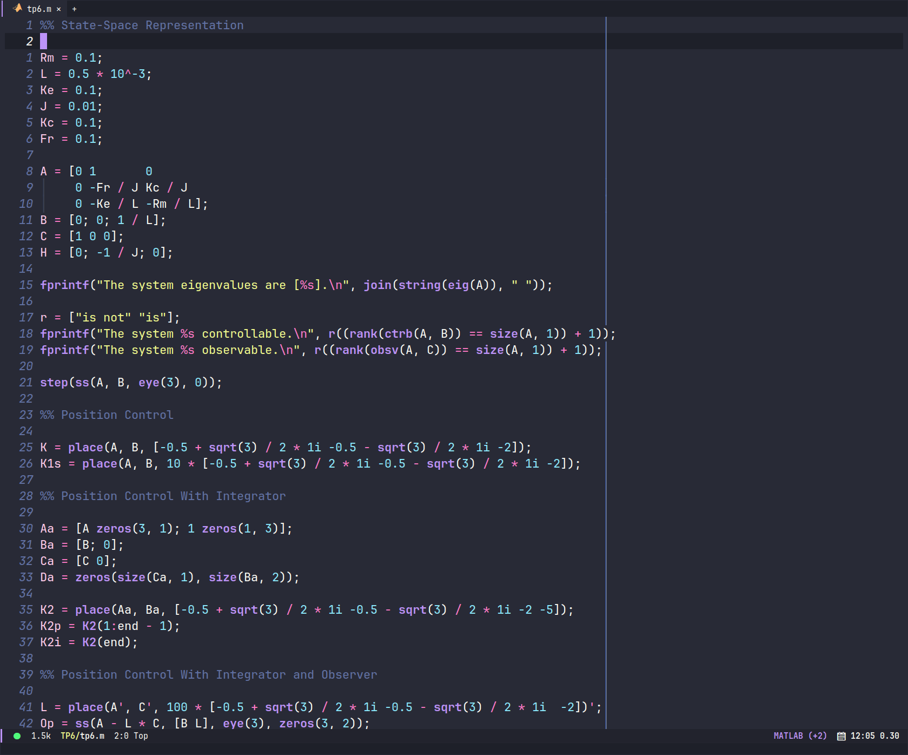908x755 pixels.
Task: Place the cursor on the K2 place command
Action: click(92, 609)
